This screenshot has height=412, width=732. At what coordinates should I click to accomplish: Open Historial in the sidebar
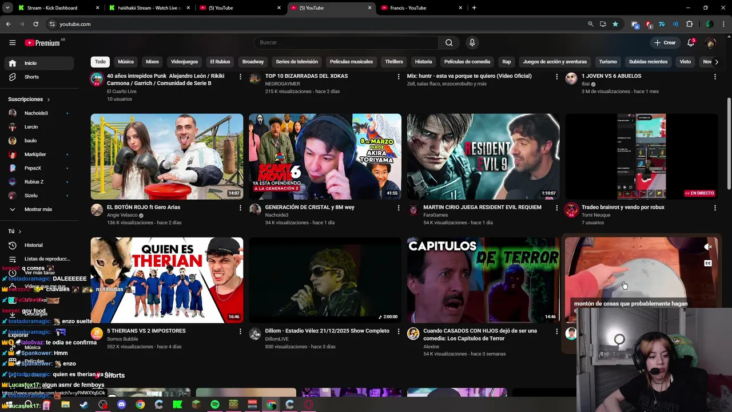click(38, 245)
